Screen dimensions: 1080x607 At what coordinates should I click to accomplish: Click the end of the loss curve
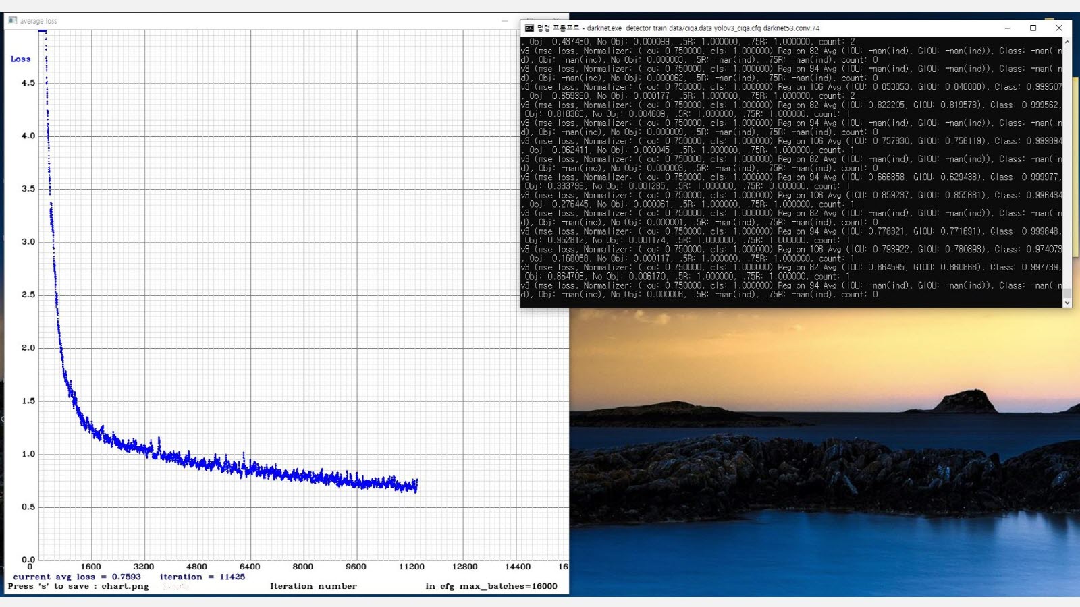(416, 485)
